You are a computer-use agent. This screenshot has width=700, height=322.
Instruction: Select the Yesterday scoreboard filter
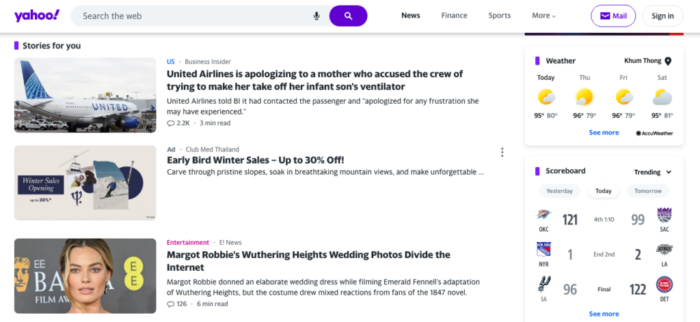[x=559, y=191]
